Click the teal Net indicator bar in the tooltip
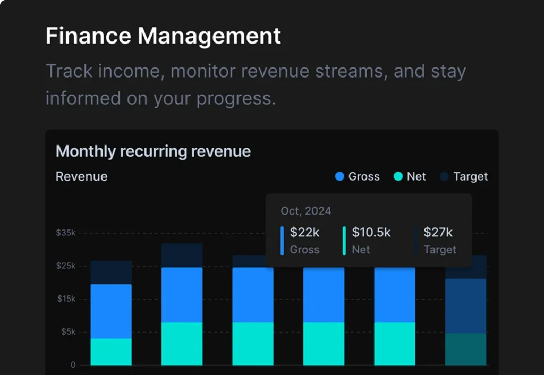The height and width of the screenshot is (375, 544). coord(344,241)
